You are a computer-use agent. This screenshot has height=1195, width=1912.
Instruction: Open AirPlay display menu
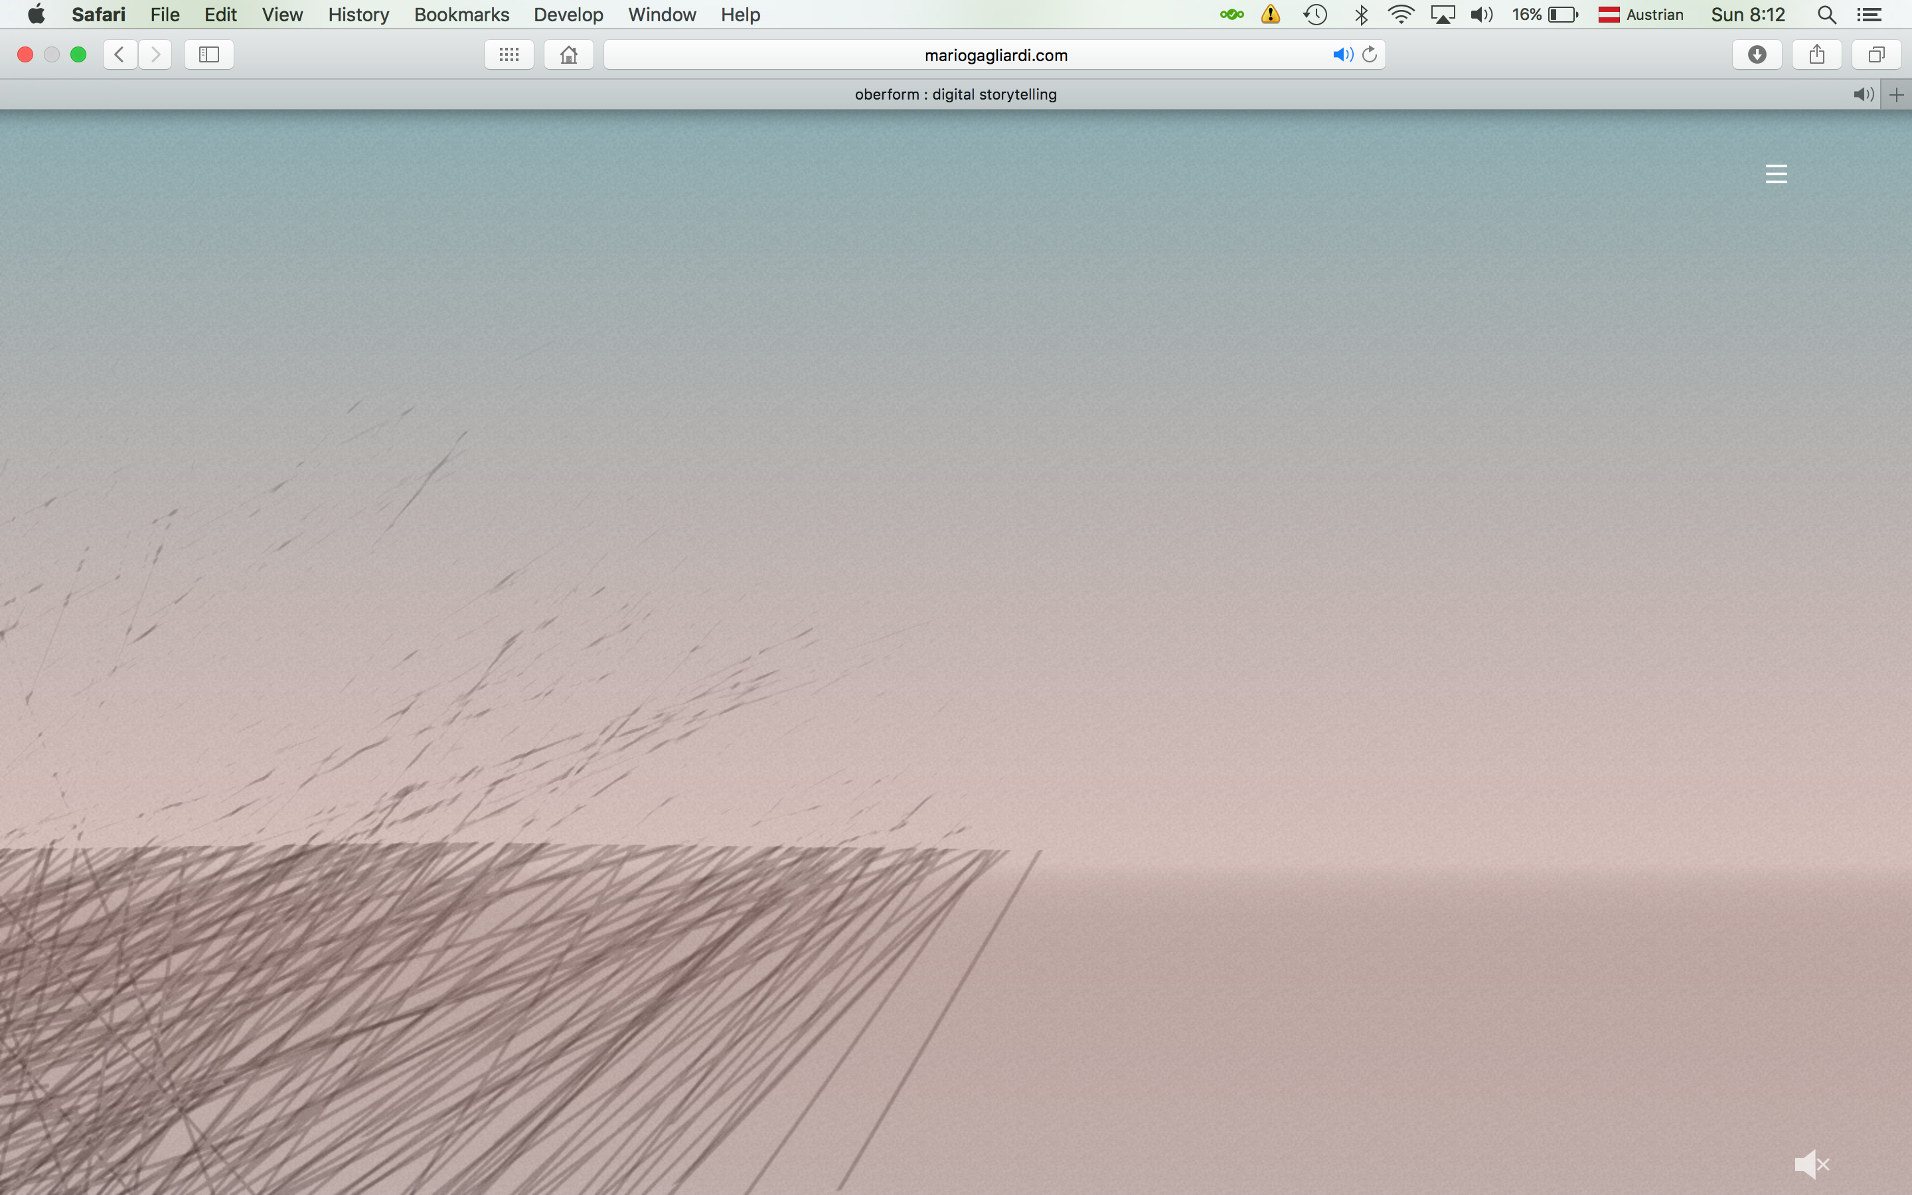pyautogui.click(x=1443, y=14)
